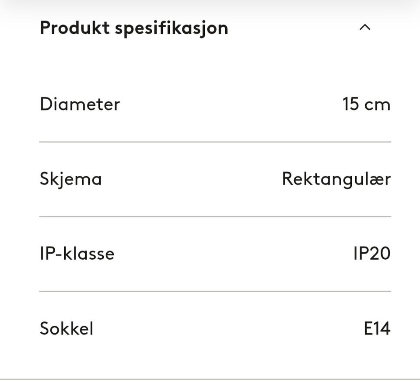
Task: Click the Produkt spesifikasjon heading
Action: (x=134, y=28)
